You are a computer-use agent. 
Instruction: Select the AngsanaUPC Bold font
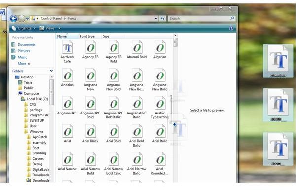click(90, 103)
